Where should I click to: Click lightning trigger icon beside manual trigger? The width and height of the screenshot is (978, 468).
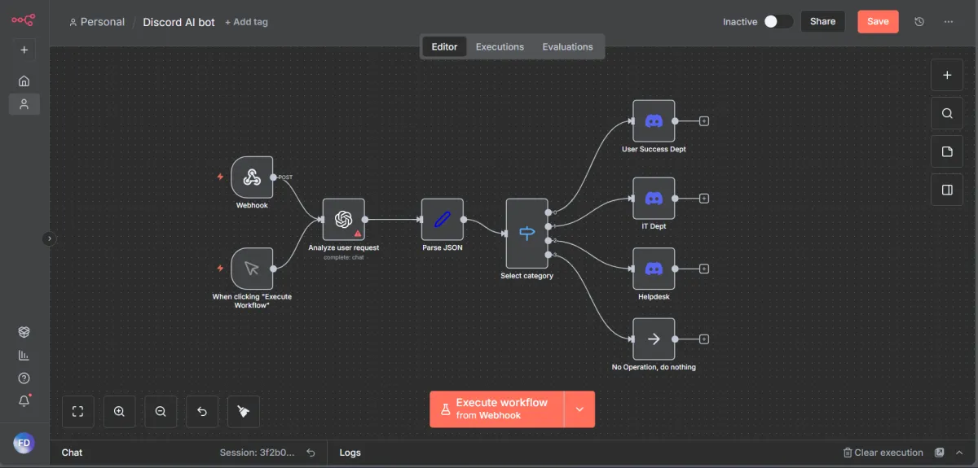click(220, 269)
